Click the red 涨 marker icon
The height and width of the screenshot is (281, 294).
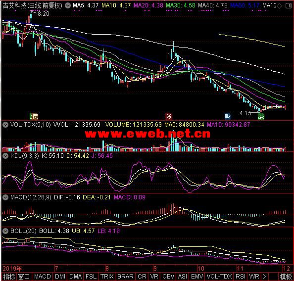[x=168, y=116]
